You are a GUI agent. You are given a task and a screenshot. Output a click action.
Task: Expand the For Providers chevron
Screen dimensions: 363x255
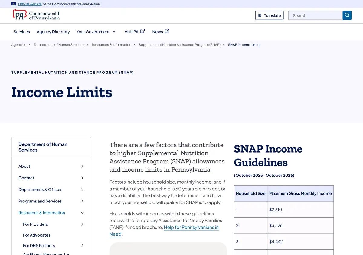pyautogui.click(x=82, y=224)
